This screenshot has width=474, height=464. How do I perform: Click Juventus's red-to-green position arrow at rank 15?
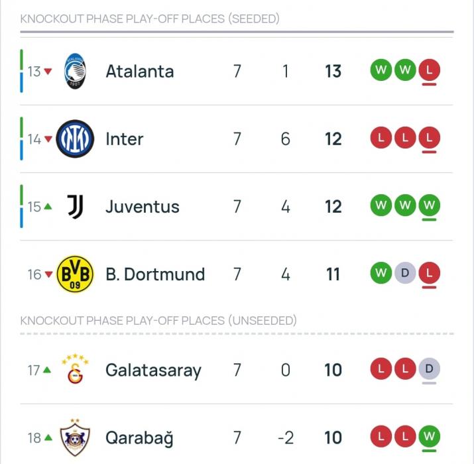click(x=47, y=207)
